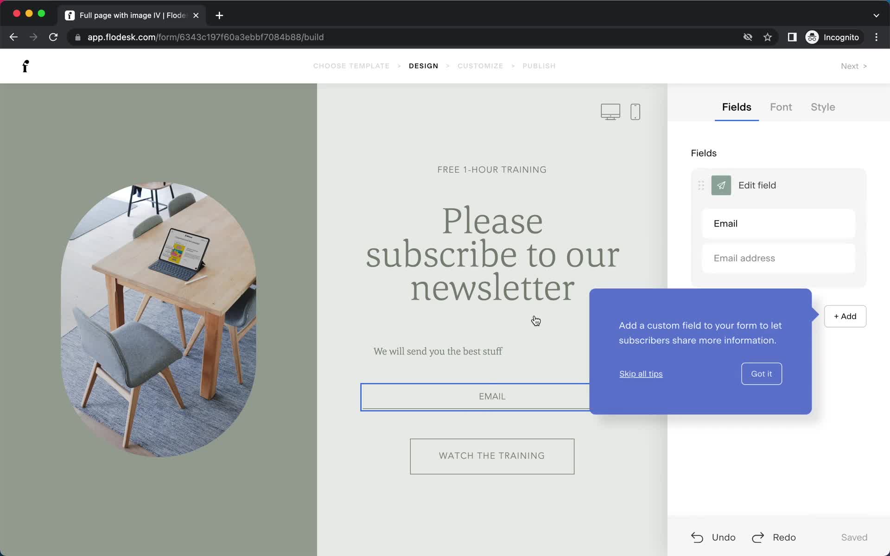Click the Undo icon
Screen dimensions: 890x556
(x=697, y=537)
